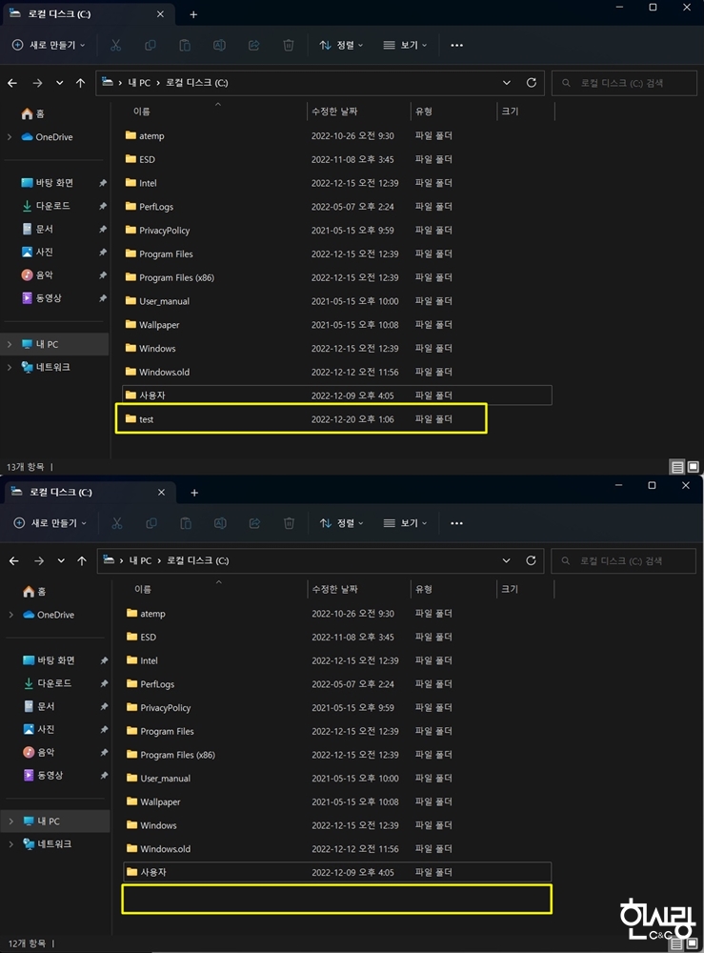The height and width of the screenshot is (953, 704).
Task: Select PerfLogs folder in bottom window
Action: pos(337,684)
